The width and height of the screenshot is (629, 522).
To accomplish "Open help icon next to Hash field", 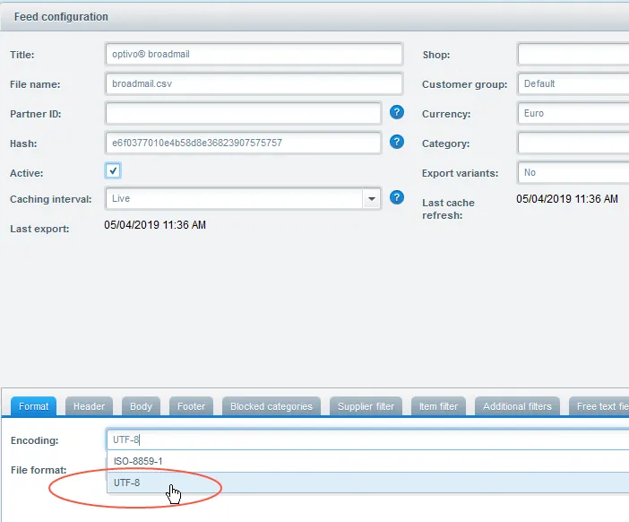I will pyautogui.click(x=396, y=142).
